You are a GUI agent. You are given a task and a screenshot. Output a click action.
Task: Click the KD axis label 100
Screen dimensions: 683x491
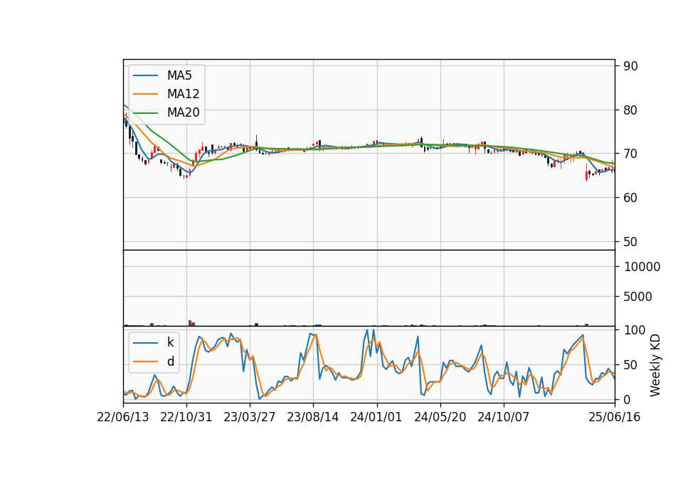pyautogui.click(x=635, y=330)
